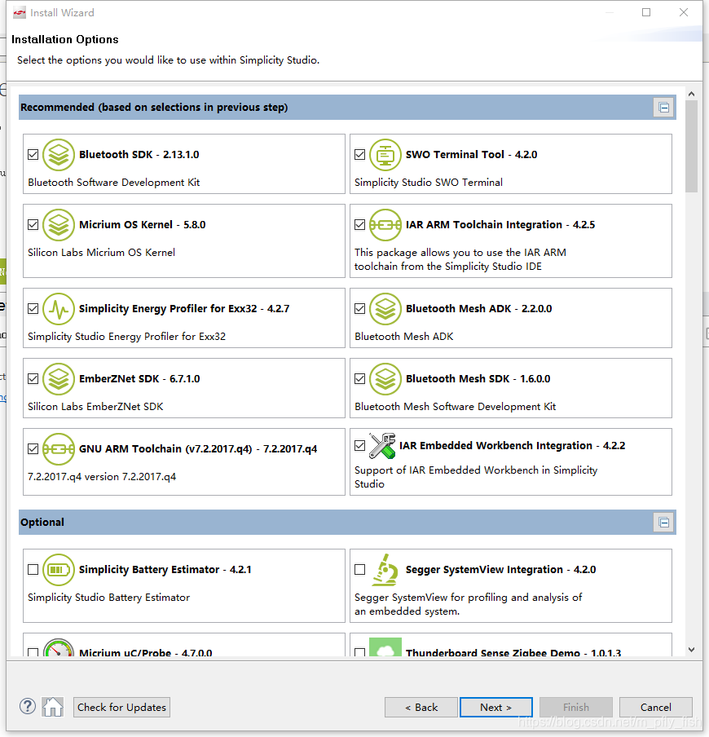Click the 'Installation Options' heading
The height and width of the screenshot is (737, 709).
[65, 39]
